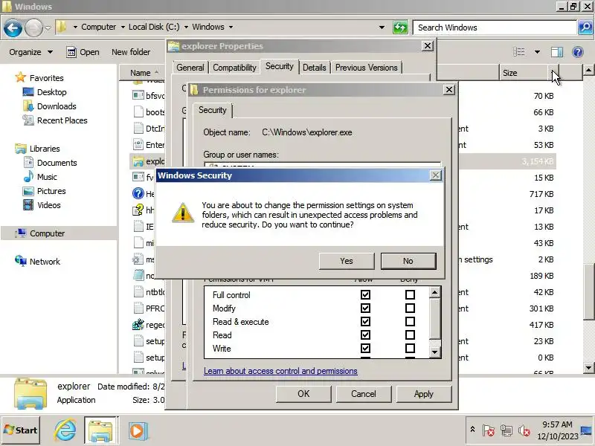Go back with the Explorer Back arrow
595x446 pixels.
(13, 28)
